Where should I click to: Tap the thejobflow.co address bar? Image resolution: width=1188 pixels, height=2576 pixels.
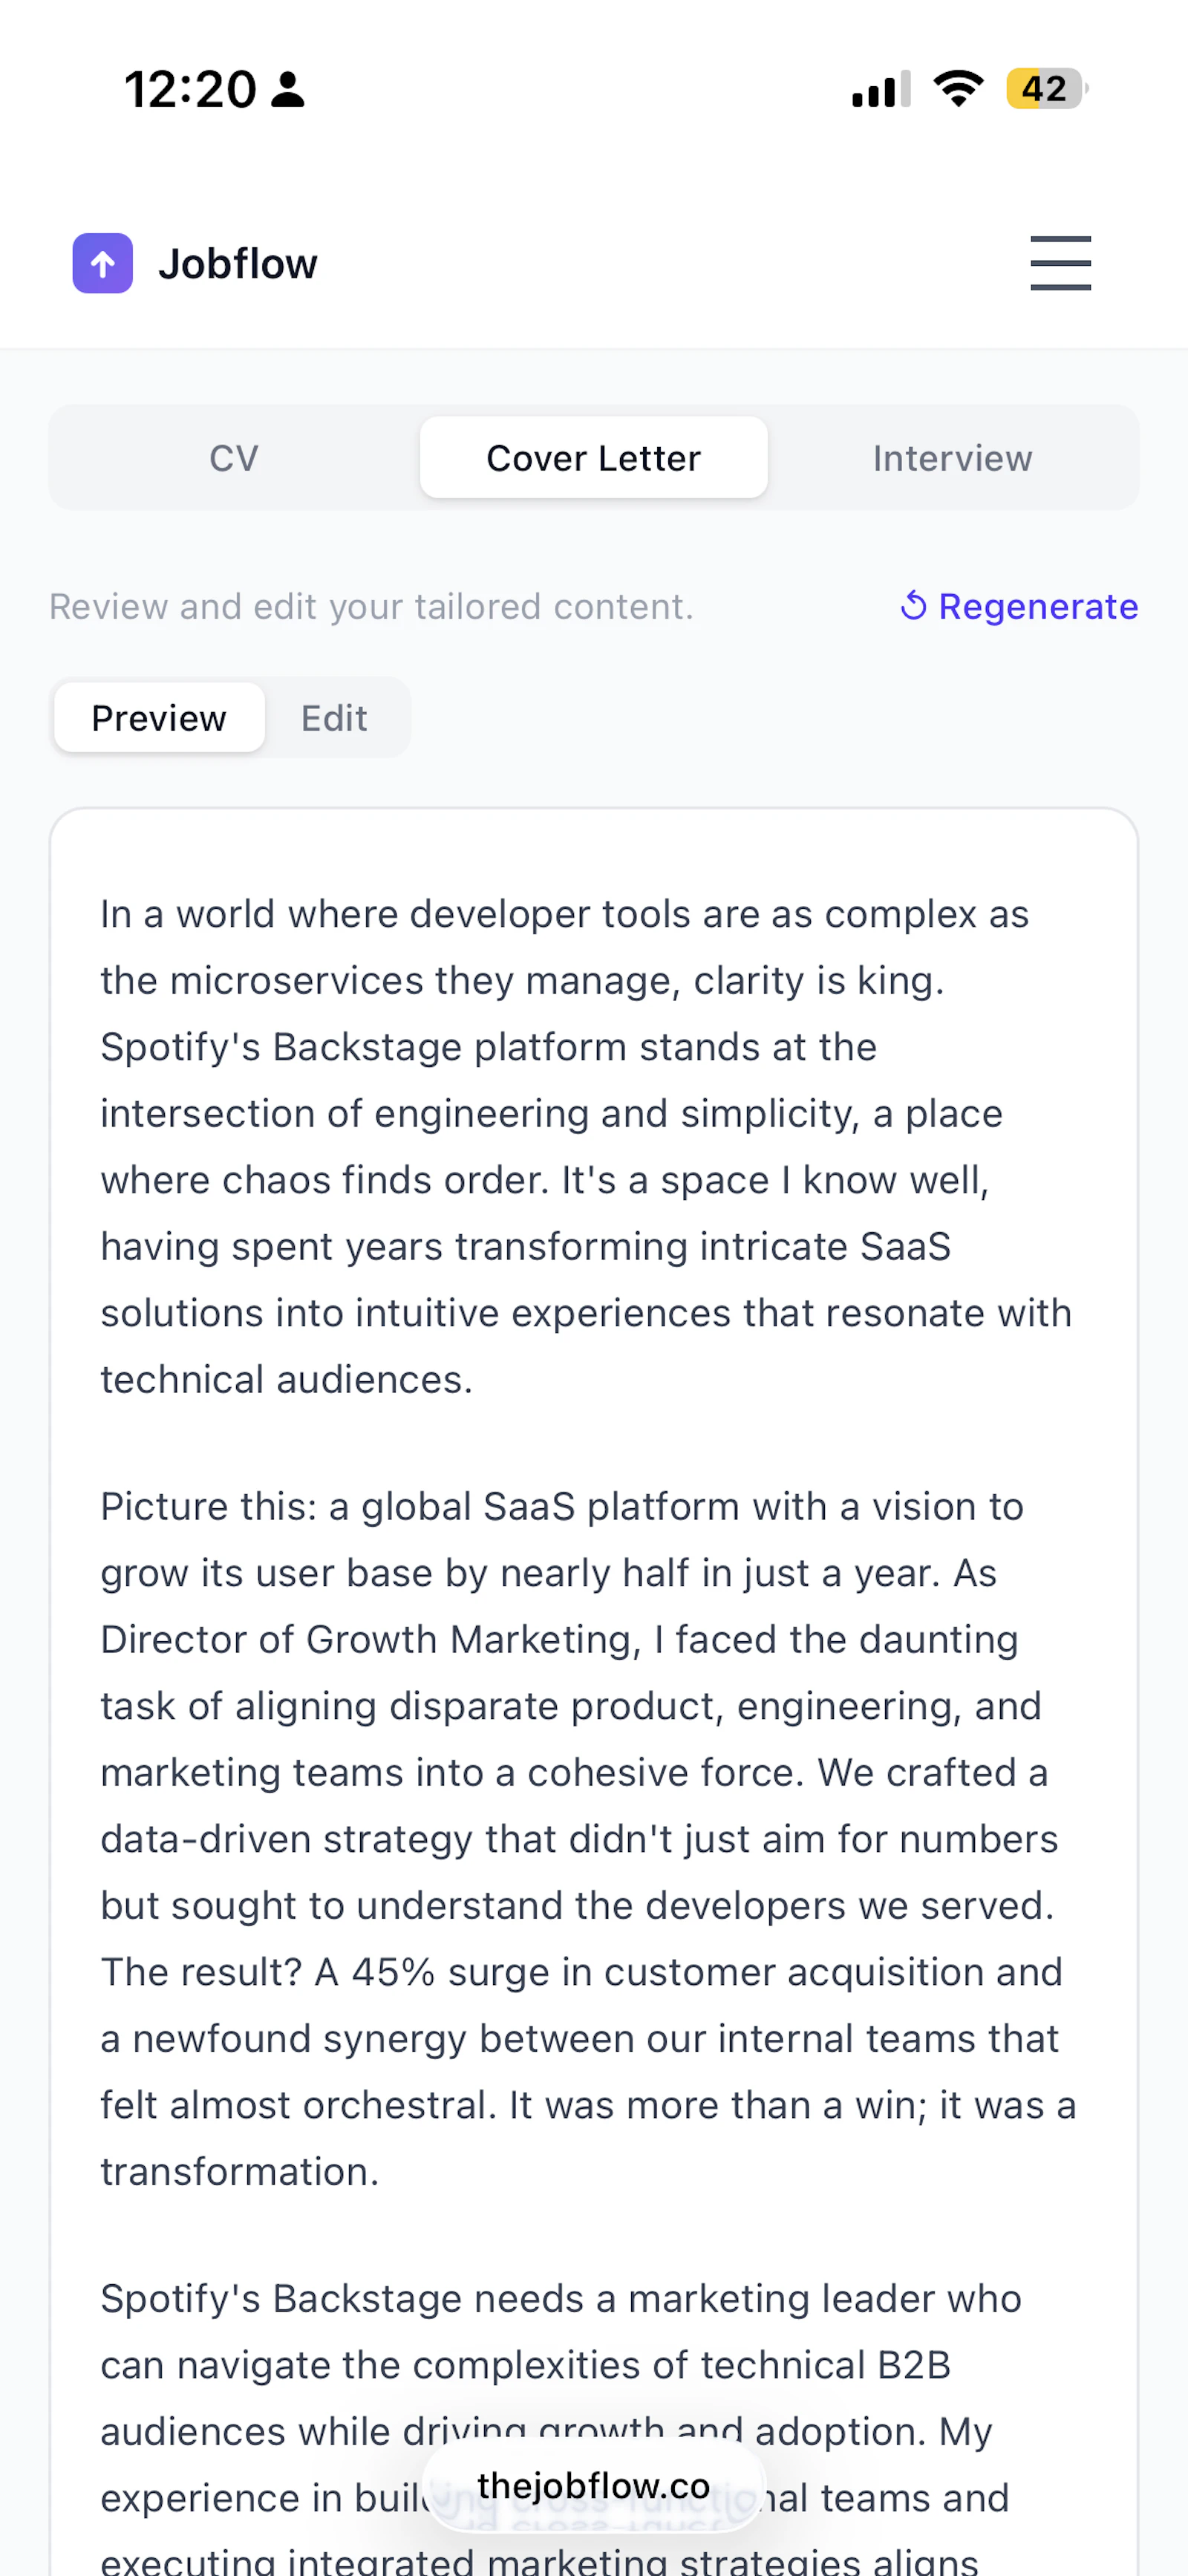pos(594,2485)
